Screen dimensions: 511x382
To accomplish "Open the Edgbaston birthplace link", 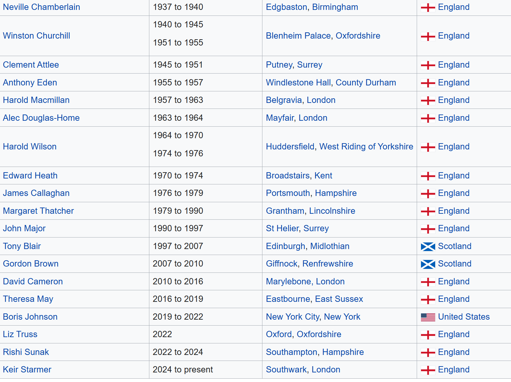I will [x=286, y=7].
